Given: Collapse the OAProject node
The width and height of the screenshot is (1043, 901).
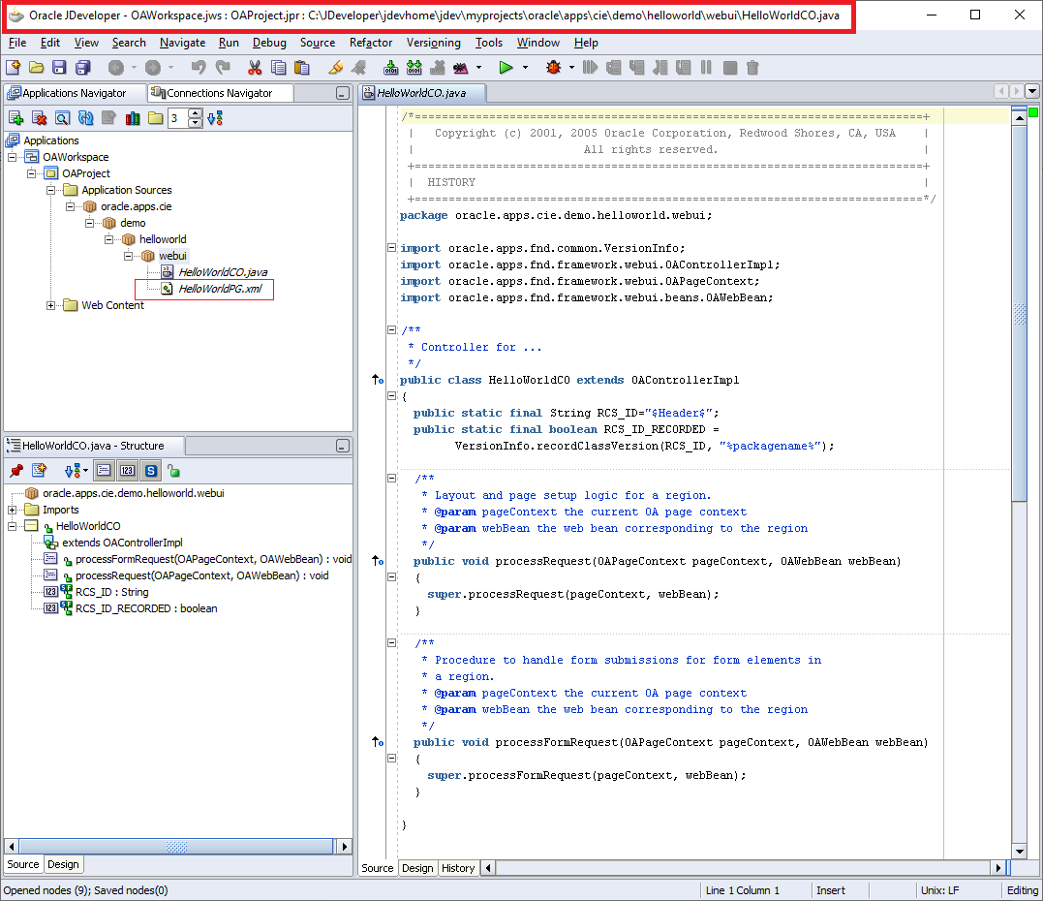Looking at the screenshot, I should (x=31, y=173).
